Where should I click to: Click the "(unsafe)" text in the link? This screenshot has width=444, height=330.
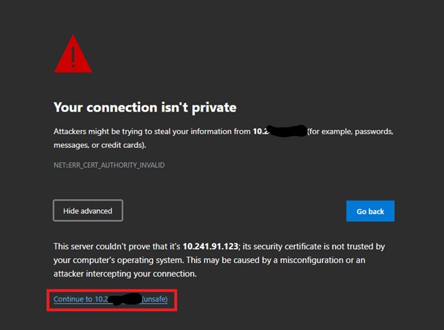(155, 299)
